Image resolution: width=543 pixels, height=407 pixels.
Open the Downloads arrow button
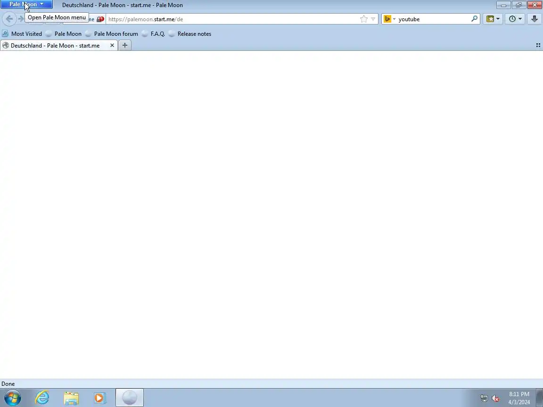click(535, 19)
